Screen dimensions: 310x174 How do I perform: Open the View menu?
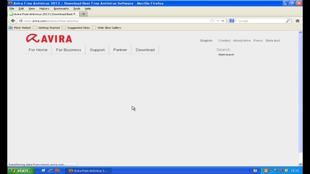(31, 9)
